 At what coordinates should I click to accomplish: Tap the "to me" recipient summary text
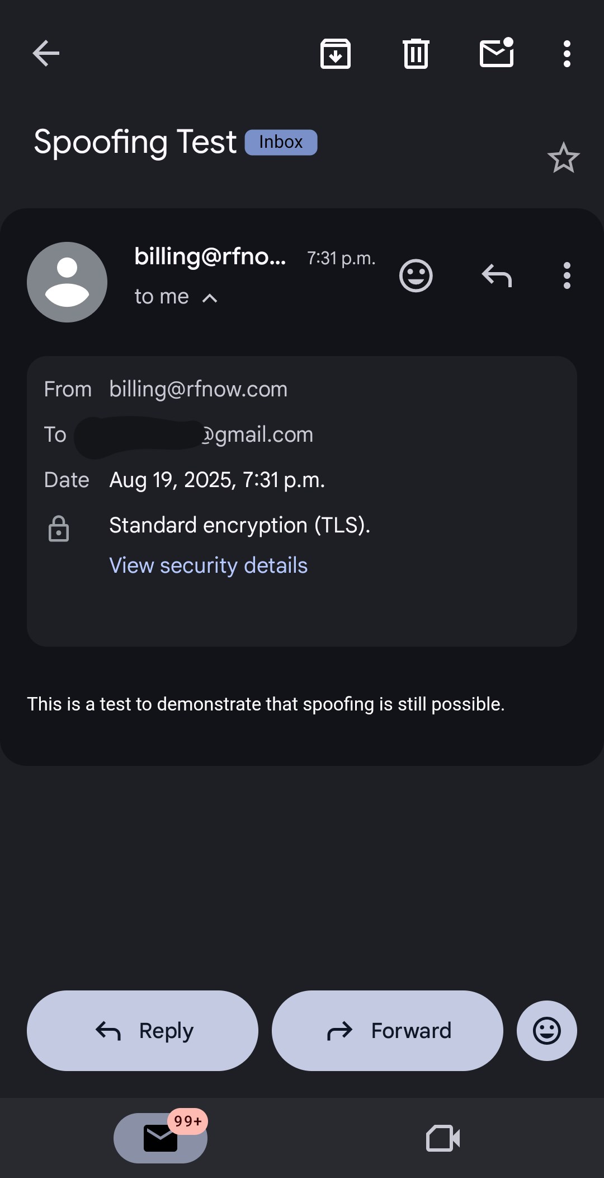pyautogui.click(x=162, y=297)
